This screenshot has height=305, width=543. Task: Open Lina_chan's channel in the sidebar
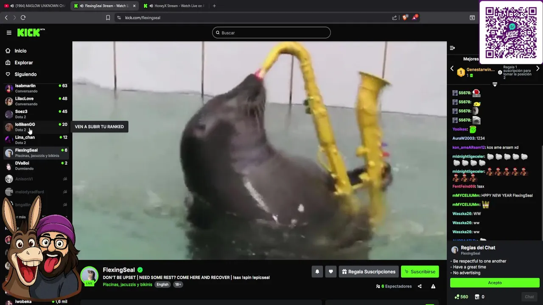pos(36,140)
